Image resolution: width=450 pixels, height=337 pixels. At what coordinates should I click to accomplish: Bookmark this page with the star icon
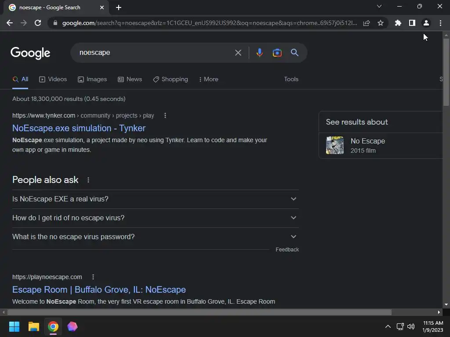pos(381,23)
